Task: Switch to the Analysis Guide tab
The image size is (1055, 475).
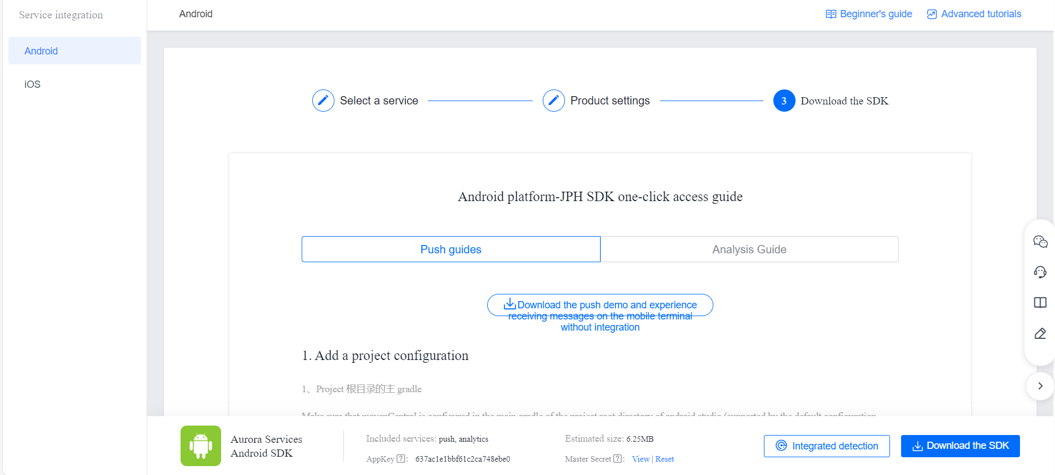Action: [x=749, y=249]
